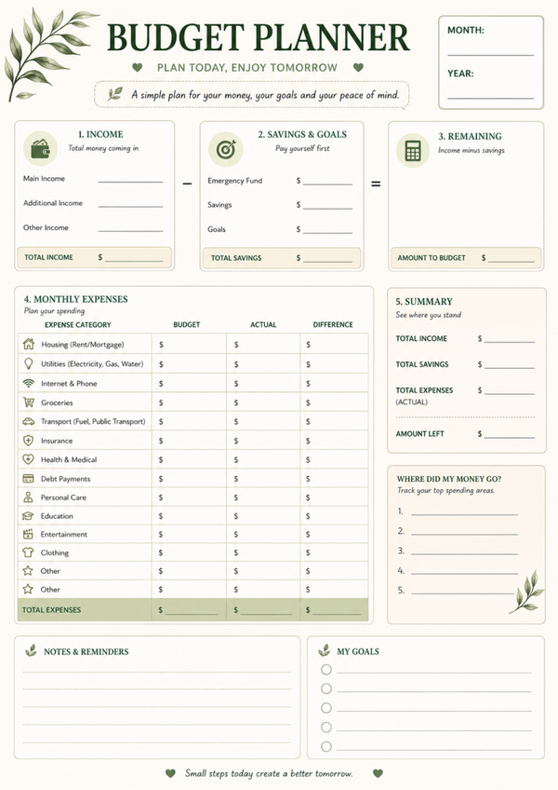Click the house icon next to Housing (Rent/Mortgage)
Viewport: 558px width, 790px height.
coord(29,344)
